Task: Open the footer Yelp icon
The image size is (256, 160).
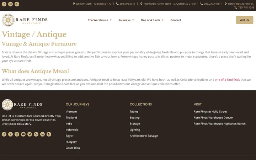Action: (x=49, y=134)
